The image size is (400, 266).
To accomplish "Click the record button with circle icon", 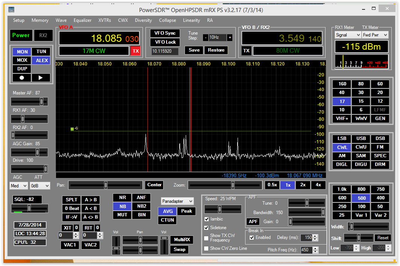I will [x=22, y=78].
